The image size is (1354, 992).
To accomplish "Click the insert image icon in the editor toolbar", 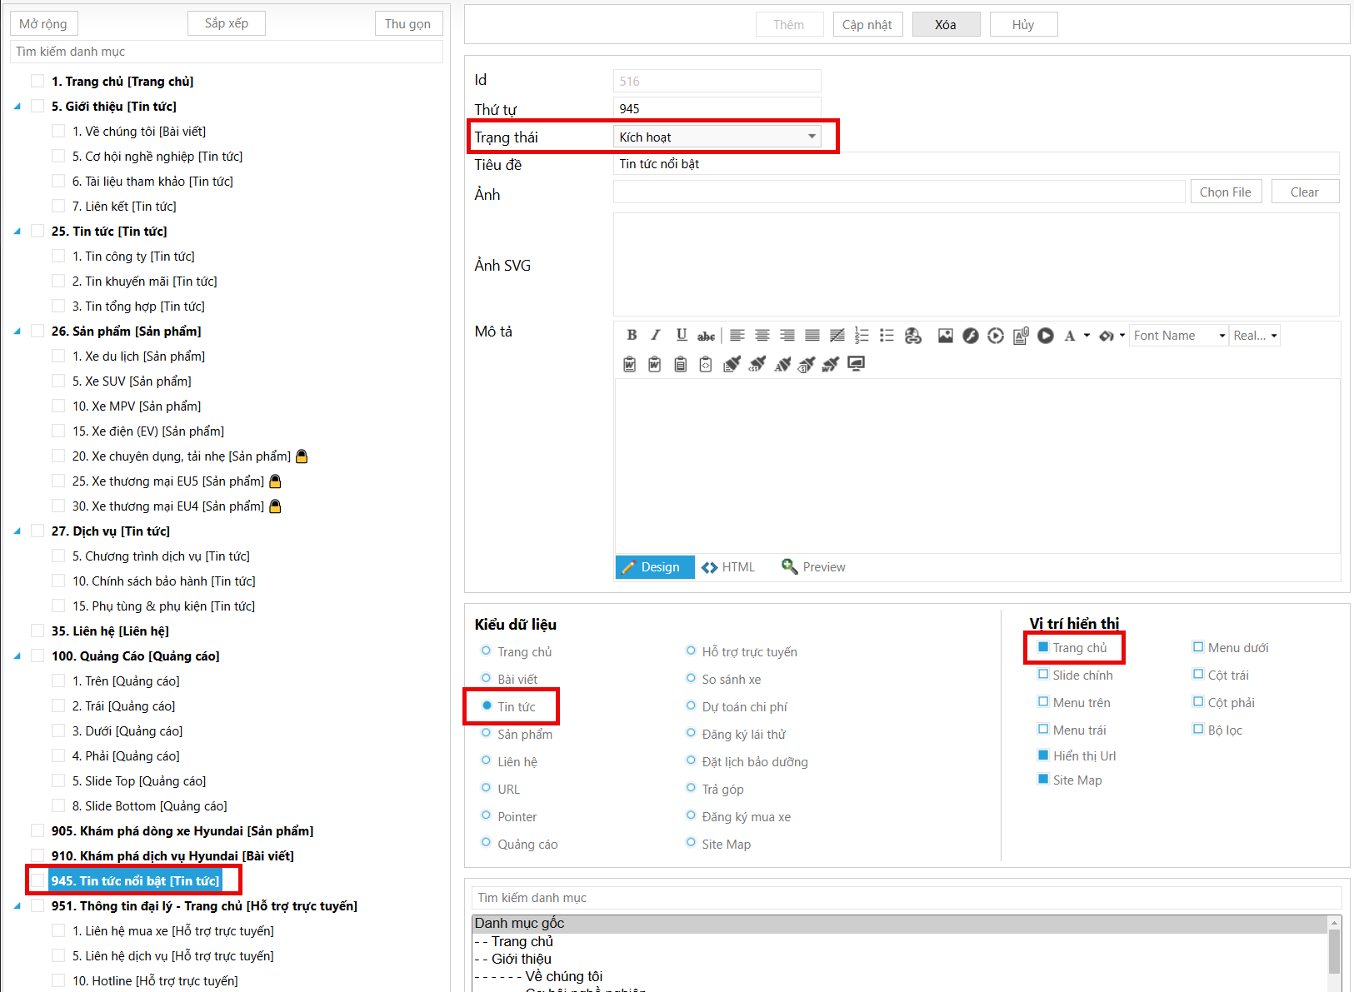I will point(945,336).
